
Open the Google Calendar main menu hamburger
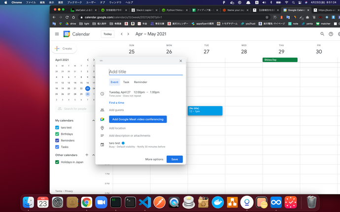[57, 34]
